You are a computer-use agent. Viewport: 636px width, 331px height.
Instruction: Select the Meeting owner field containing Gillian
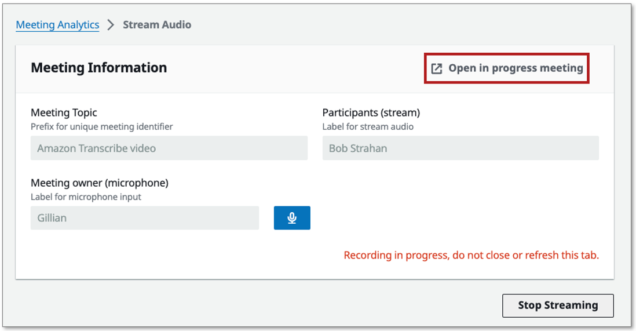(x=145, y=218)
